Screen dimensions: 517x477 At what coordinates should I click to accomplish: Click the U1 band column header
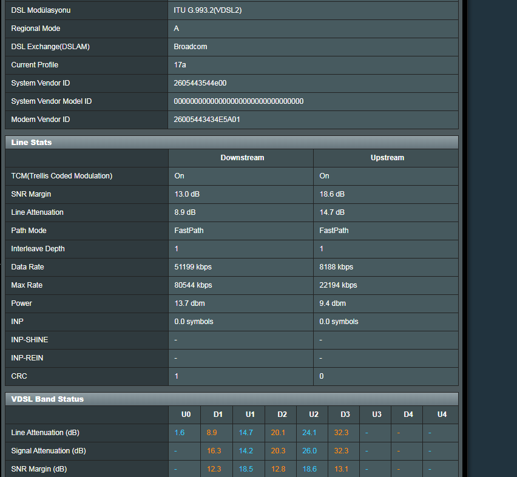click(x=250, y=414)
